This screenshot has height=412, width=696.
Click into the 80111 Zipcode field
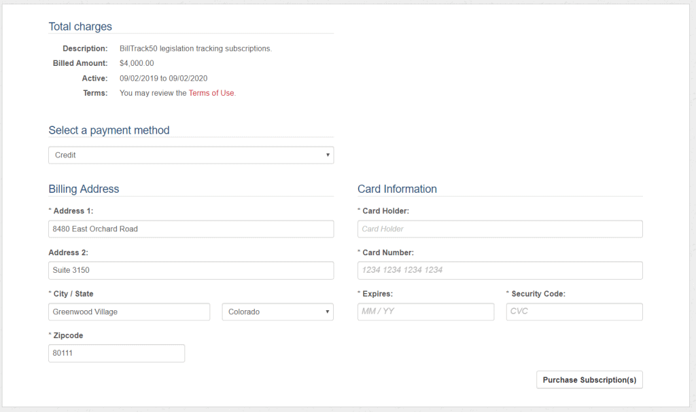click(116, 354)
